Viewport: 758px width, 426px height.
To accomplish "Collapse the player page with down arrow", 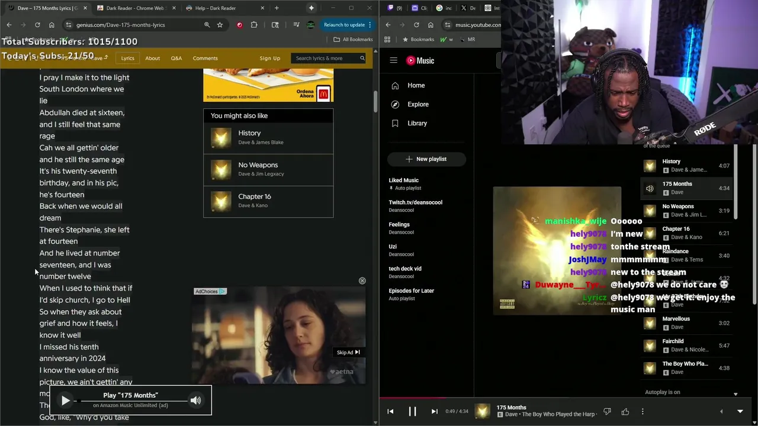I will 740,411.
